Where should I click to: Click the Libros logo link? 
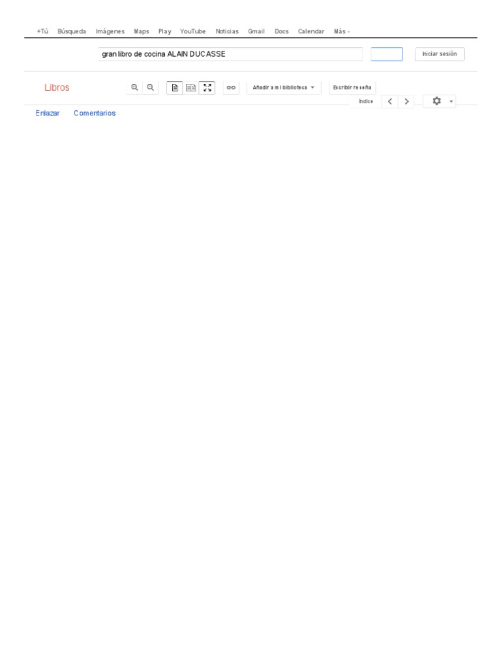tap(57, 88)
